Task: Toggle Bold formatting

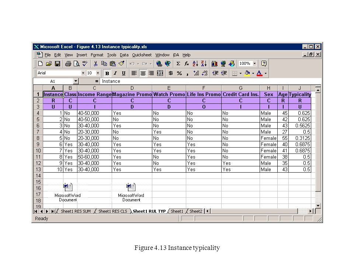Action: tap(107, 73)
